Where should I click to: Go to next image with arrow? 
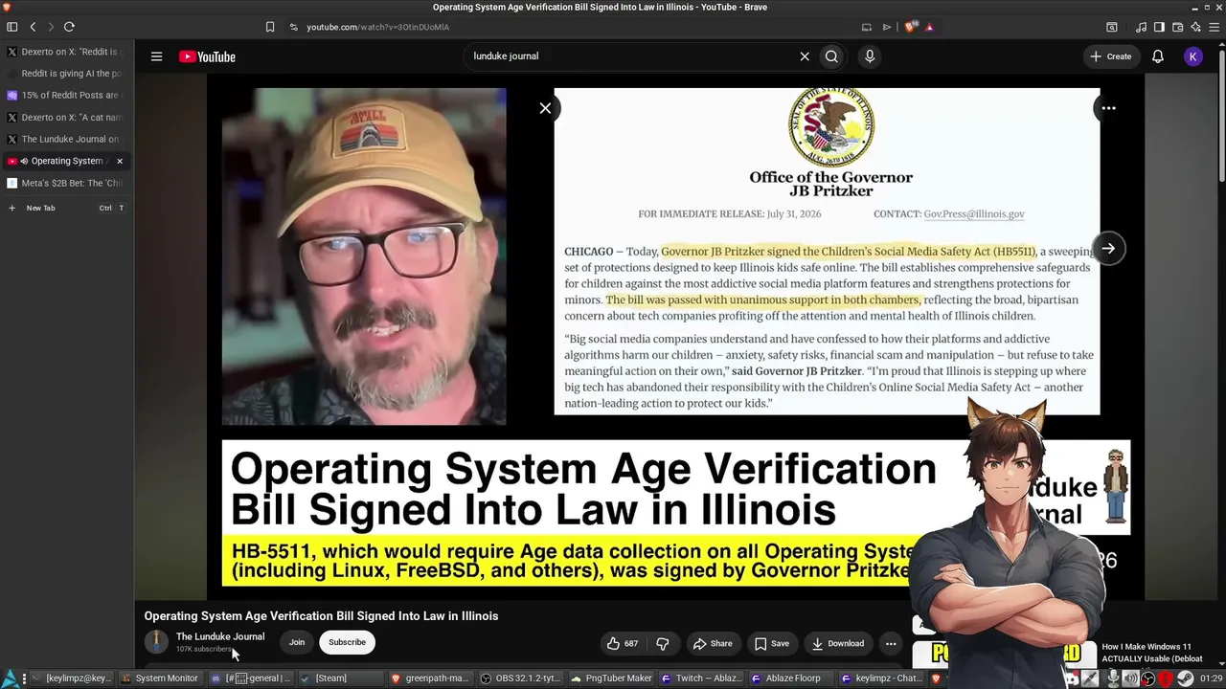tap(1108, 249)
